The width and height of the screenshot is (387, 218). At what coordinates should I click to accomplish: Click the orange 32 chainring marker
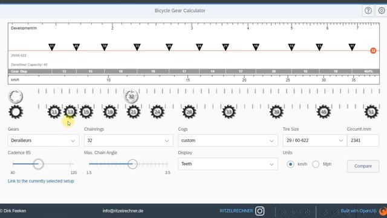click(x=373, y=51)
